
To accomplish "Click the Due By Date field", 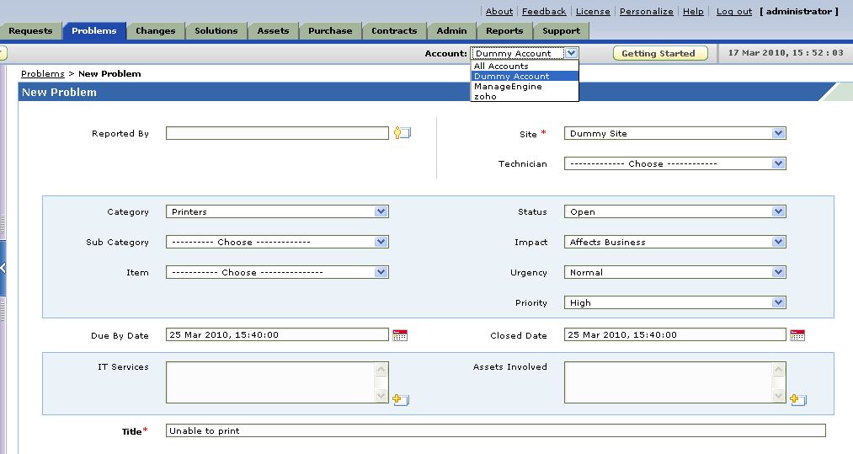I will click(277, 334).
